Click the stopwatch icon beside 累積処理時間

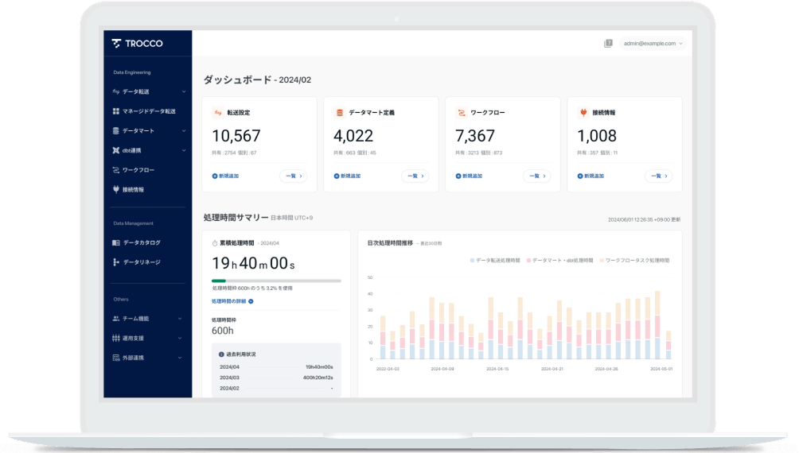[x=215, y=242]
